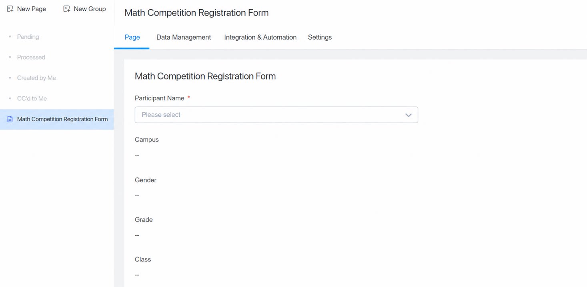
Task: Click the Gender field label
Action: [146, 180]
